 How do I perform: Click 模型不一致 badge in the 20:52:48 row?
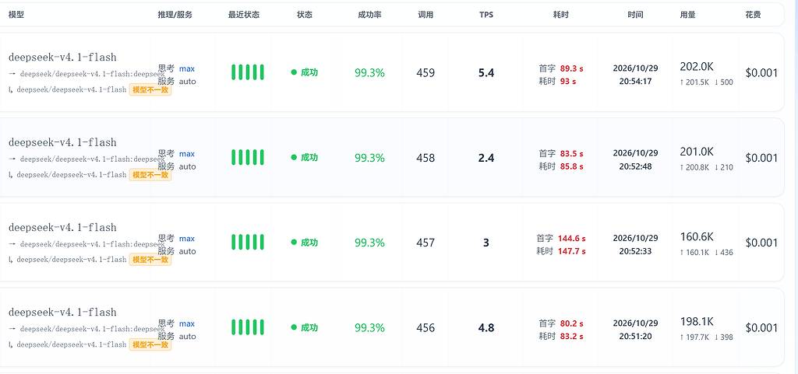[x=150, y=175]
